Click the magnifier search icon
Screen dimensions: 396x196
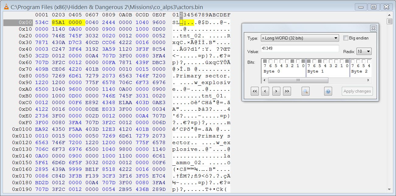tap(306, 91)
